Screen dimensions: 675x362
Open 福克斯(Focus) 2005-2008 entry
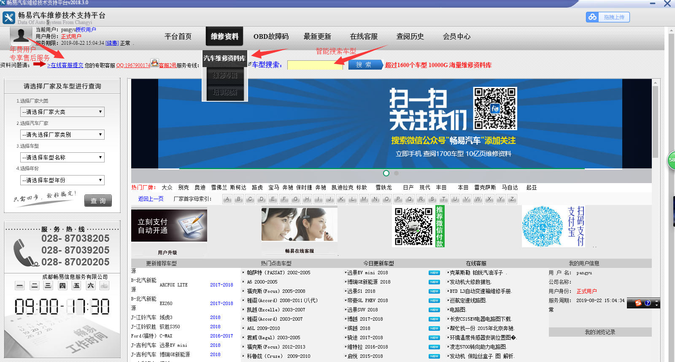pyautogui.click(x=276, y=292)
